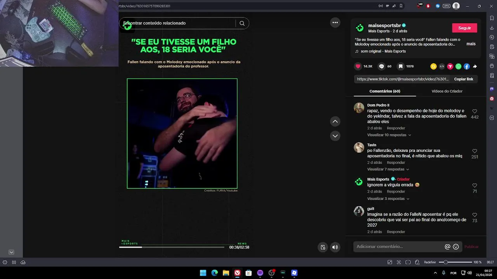Open the three-dots video options menu
This screenshot has height=279, width=497.
point(335,22)
